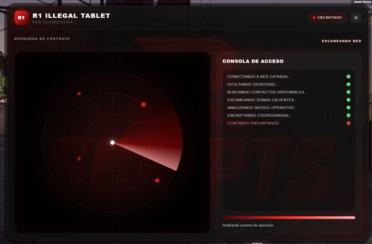The width and height of the screenshot is (372, 244).
Task: Click the ESCANEANDO RED status label
Action: point(341,41)
